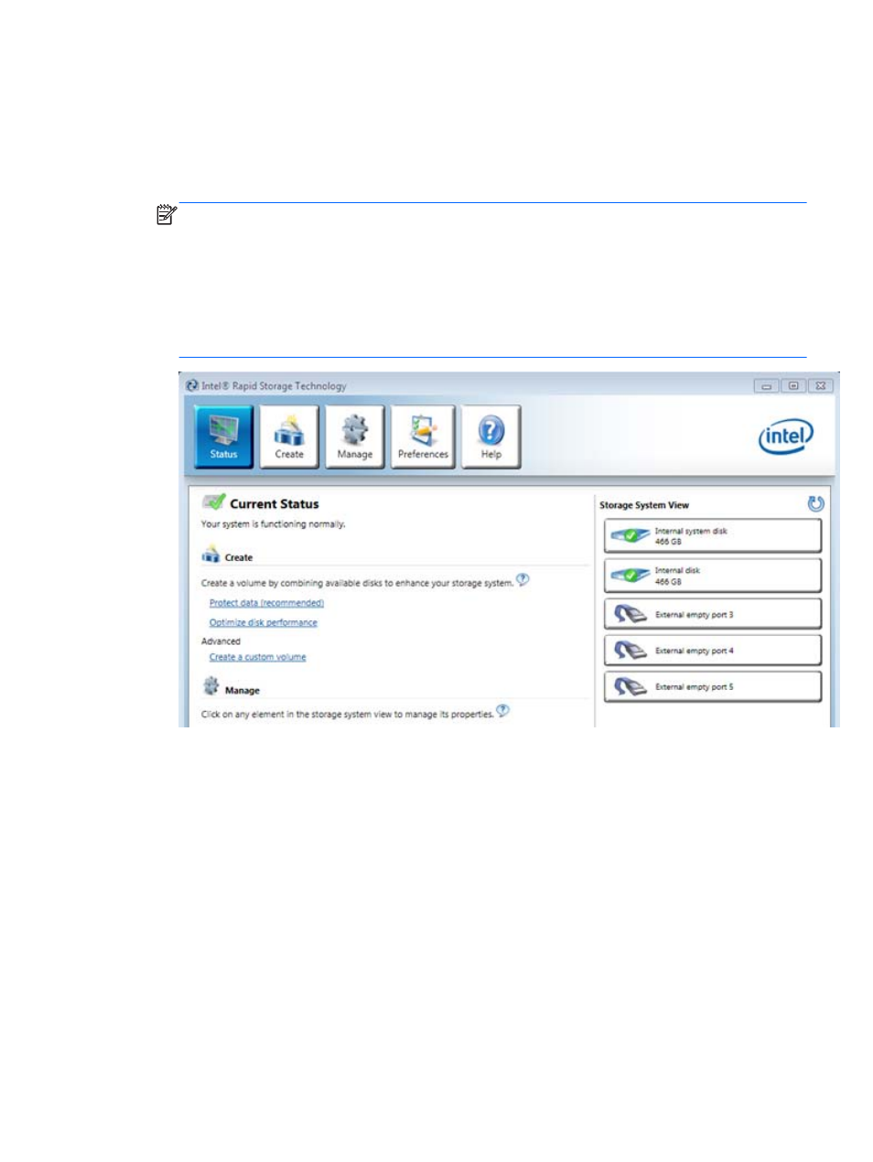The height and width of the screenshot is (1162, 873).
Task: Click 'Your system is functioning normally' text
Action: pos(273,524)
